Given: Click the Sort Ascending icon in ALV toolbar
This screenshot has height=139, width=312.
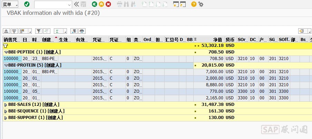Looking at the screenshot, I should click(7, 31).
